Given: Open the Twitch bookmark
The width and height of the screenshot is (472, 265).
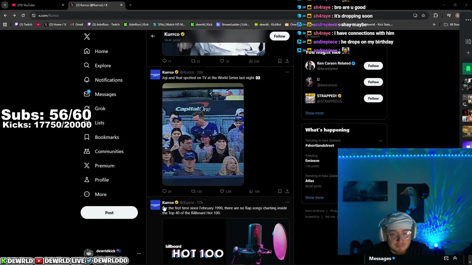Looking at the screenshot, I should point(23,25).
